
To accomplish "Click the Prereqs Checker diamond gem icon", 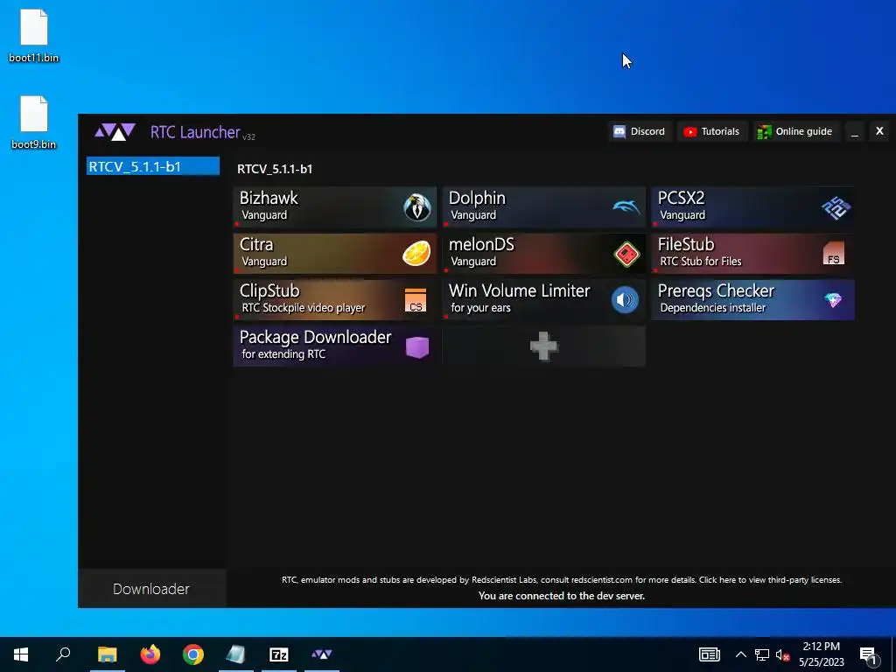I will click(833, 300).
